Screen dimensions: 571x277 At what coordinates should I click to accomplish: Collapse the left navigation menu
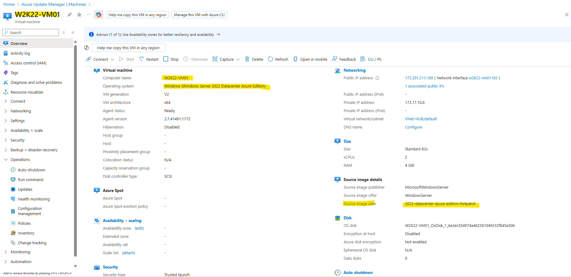[73, 32]
